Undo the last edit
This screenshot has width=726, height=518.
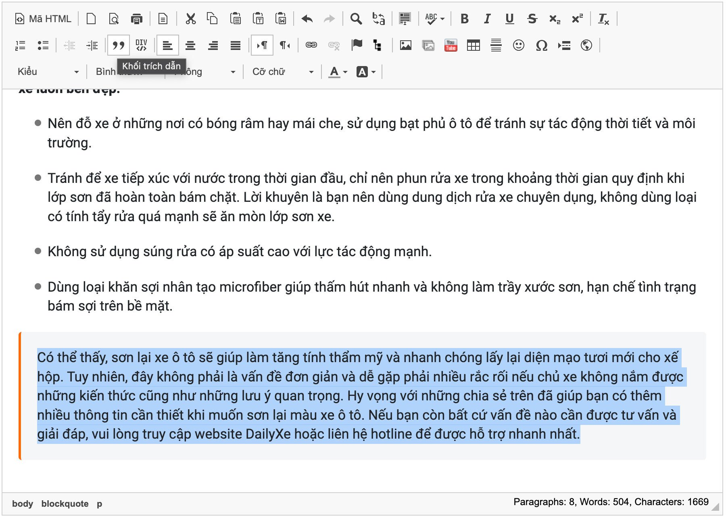[x=307, y=19]
